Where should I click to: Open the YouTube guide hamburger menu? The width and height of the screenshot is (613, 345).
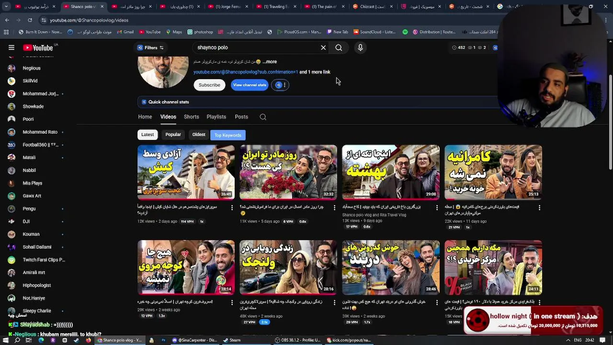pyautogui.click(x=11, y=47)
